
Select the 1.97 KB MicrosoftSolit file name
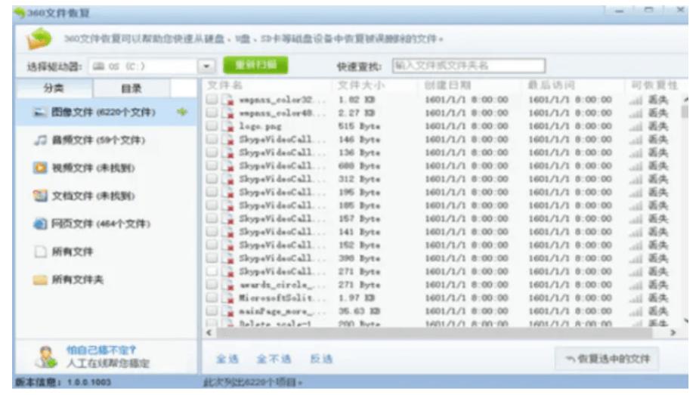pos(282,298)
